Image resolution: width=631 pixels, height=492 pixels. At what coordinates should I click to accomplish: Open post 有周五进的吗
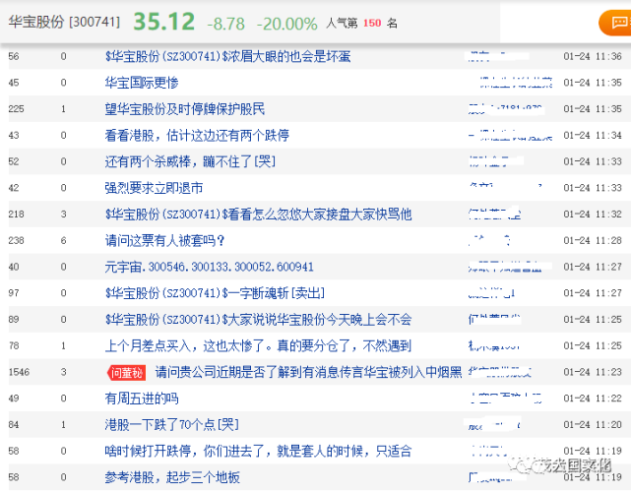click(142, 399)
